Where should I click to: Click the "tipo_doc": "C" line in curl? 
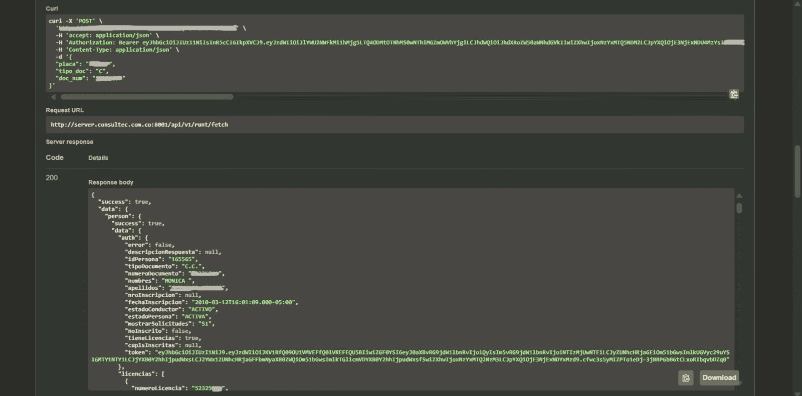82,71
